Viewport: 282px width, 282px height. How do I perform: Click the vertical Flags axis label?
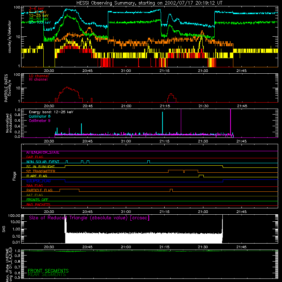click(x=14, y=176)
